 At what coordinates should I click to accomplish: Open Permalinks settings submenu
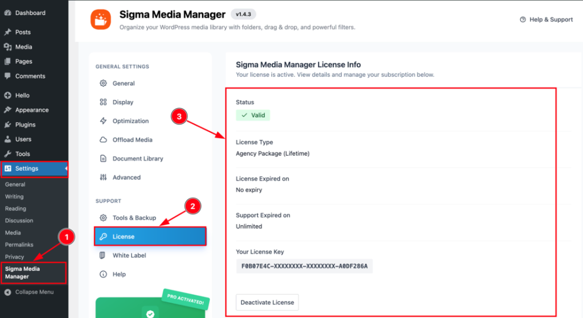coord(19,245)
